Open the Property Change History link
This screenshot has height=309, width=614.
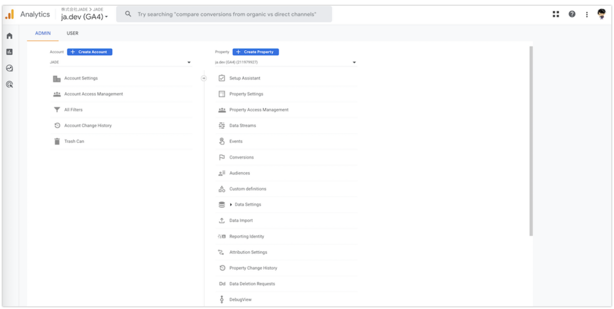coord(253,268)
